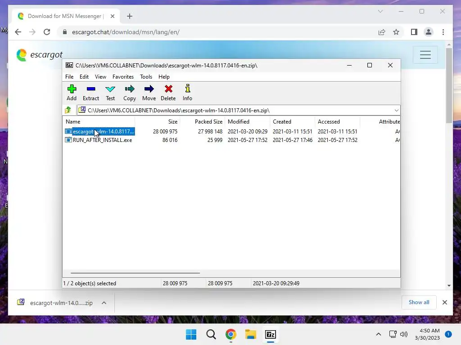Open a new Chrome tab
Viewport: 461px width, 345px height.
tap(130, 16)
